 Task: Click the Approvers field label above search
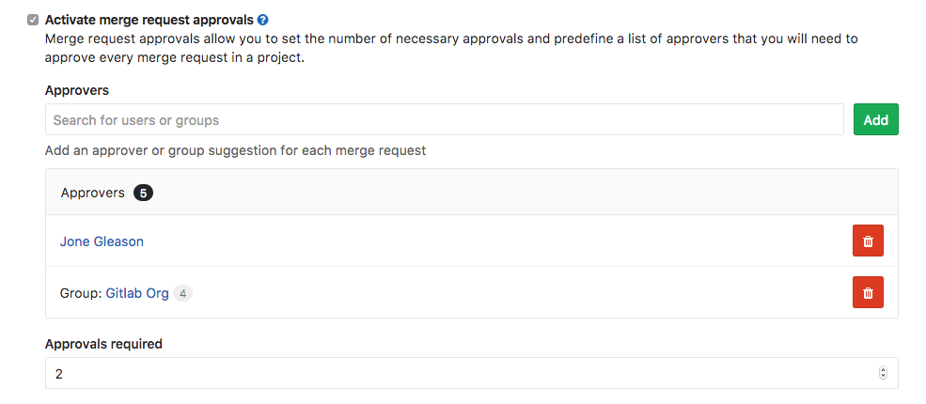77,90
